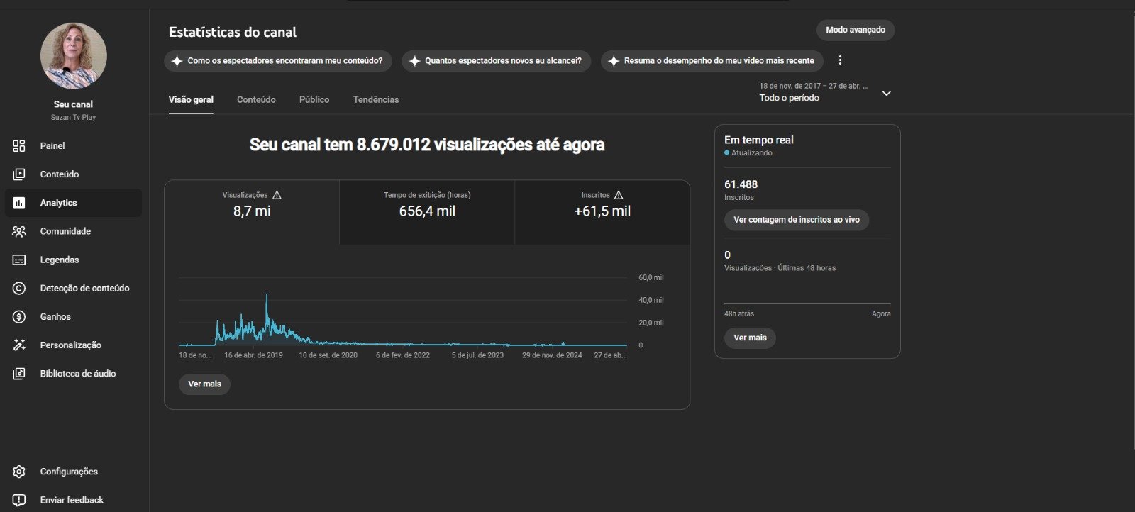The height and width of the screenshot is (512, 1135).
Task: Expand the Todo o período date dropdown
Action: (x=886, y=94)
